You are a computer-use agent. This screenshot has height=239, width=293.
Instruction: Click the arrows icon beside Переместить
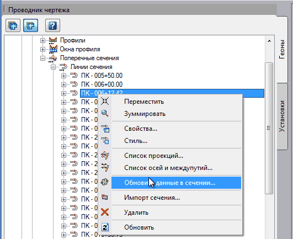pos(105,101)
